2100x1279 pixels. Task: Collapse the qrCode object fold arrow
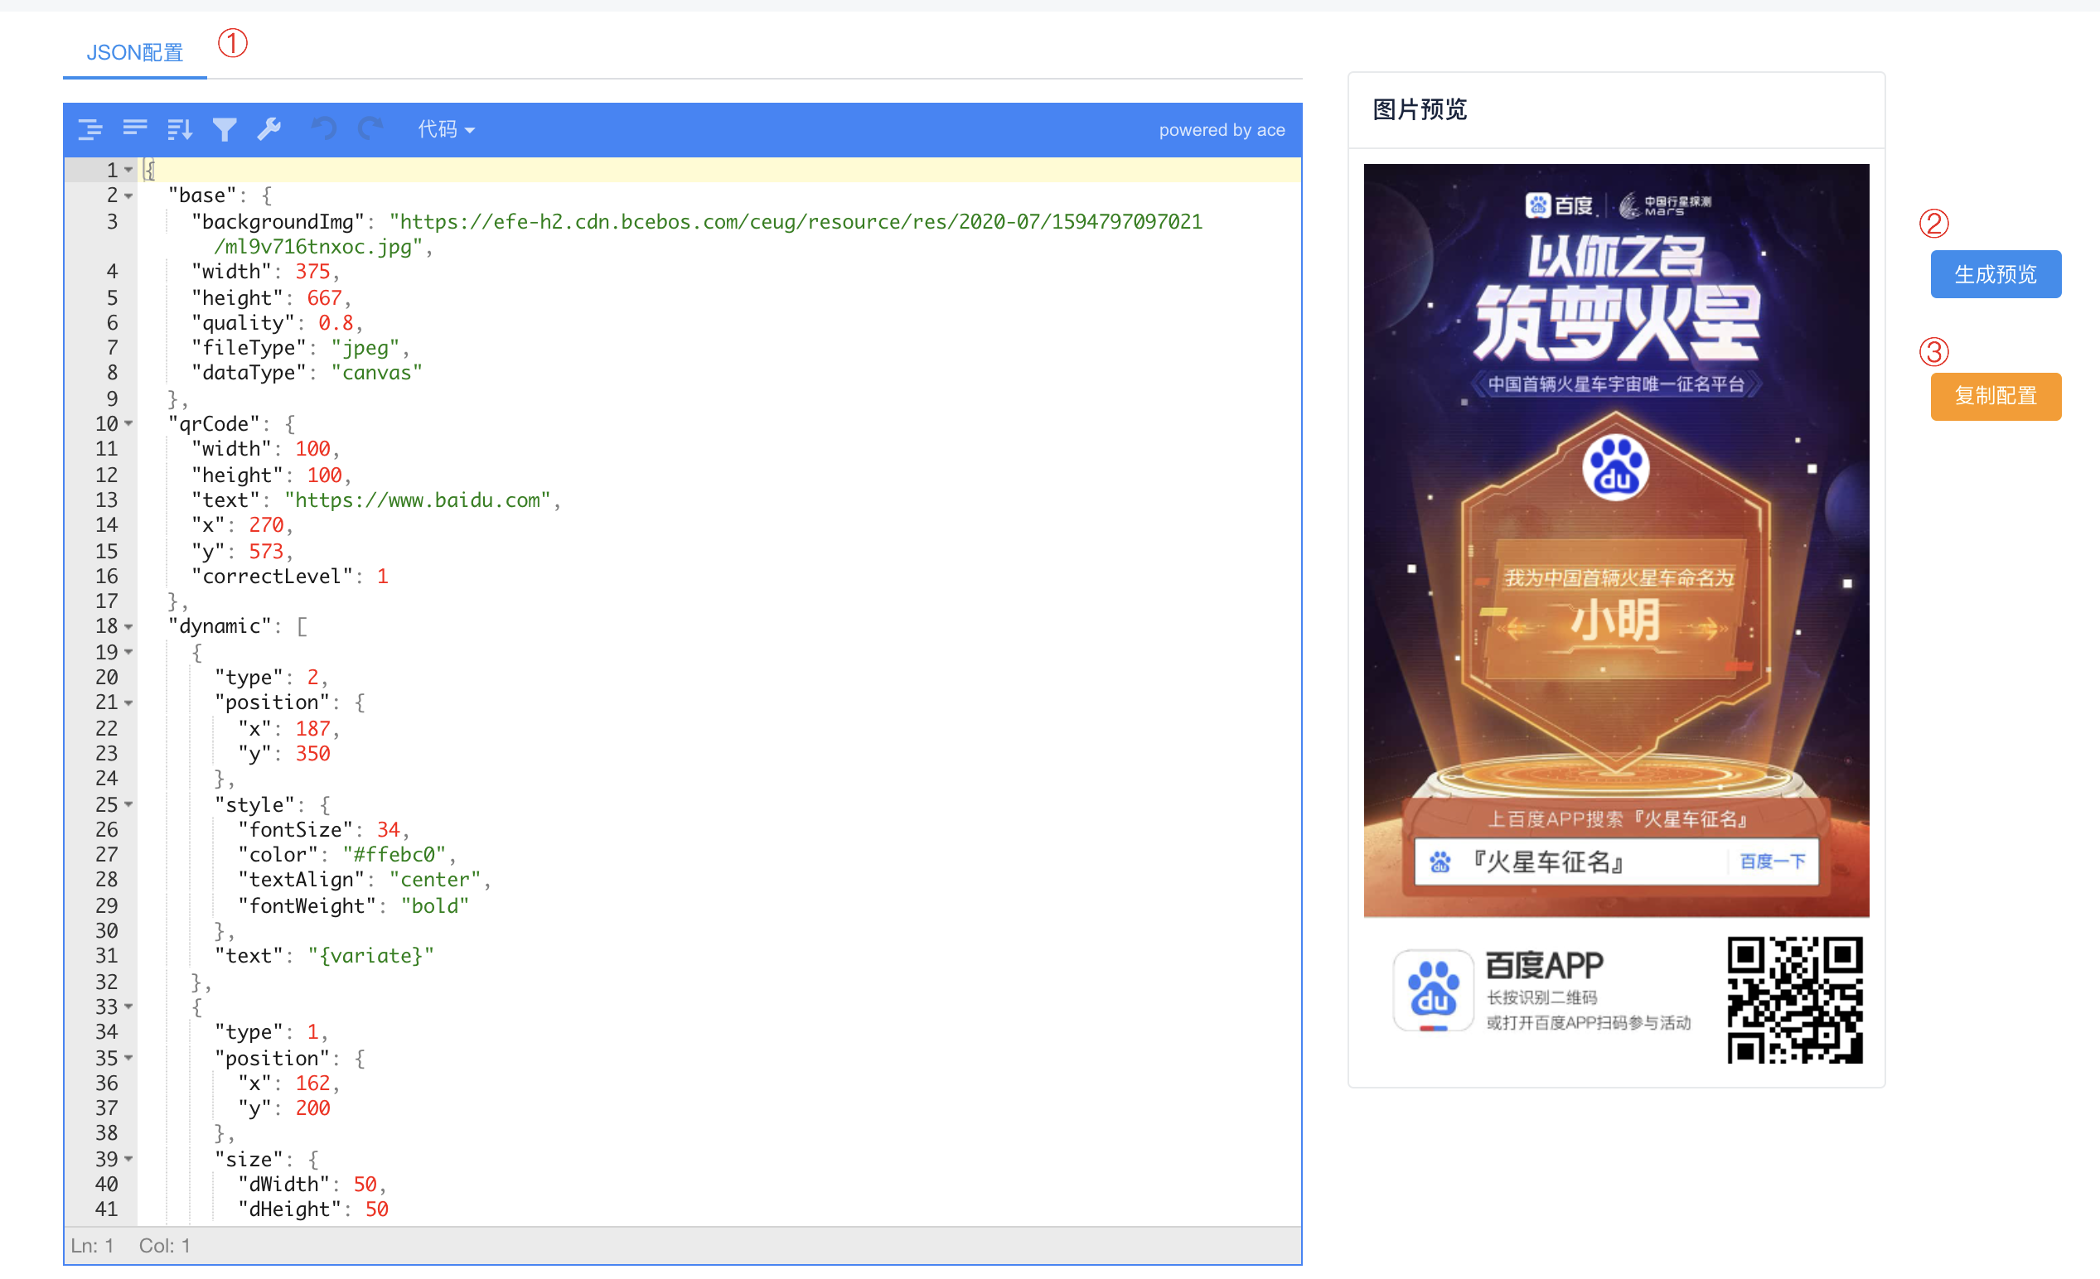tap(128, 422)
